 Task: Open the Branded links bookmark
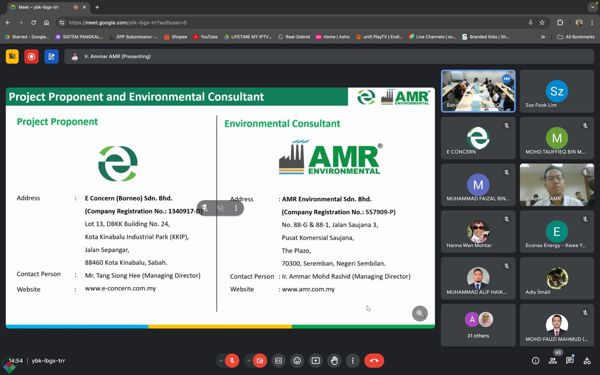click(x=486, y=37)
